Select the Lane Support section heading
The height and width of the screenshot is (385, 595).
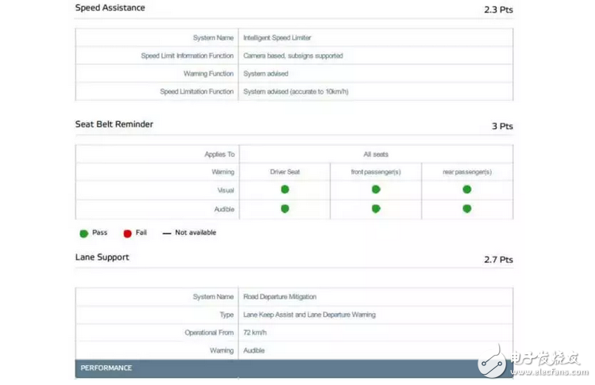102,257
